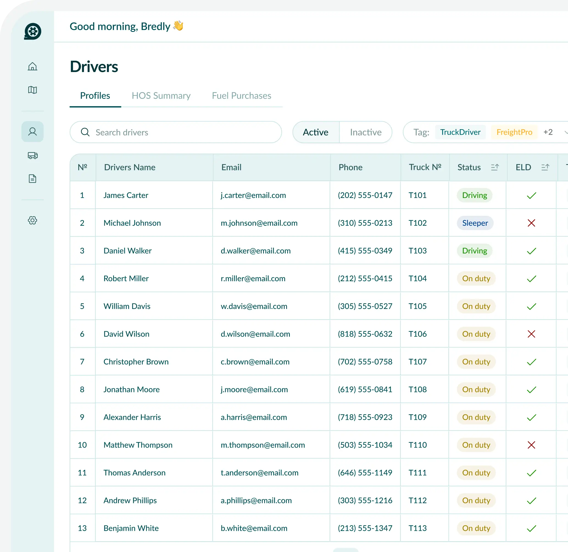This screenshot has width=568, height=552.
Task: Open the Map sidebar icon
Action: 32,90
